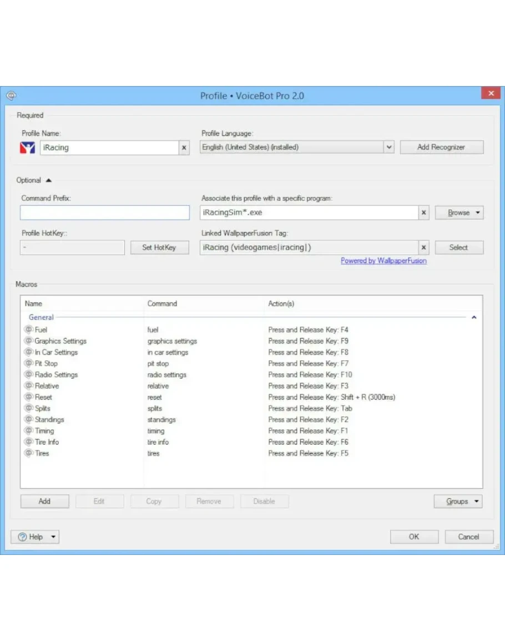Click 'Press and Release Key: F1' action
This screenshot has width=505, height=641.
(x=309, y=431)
